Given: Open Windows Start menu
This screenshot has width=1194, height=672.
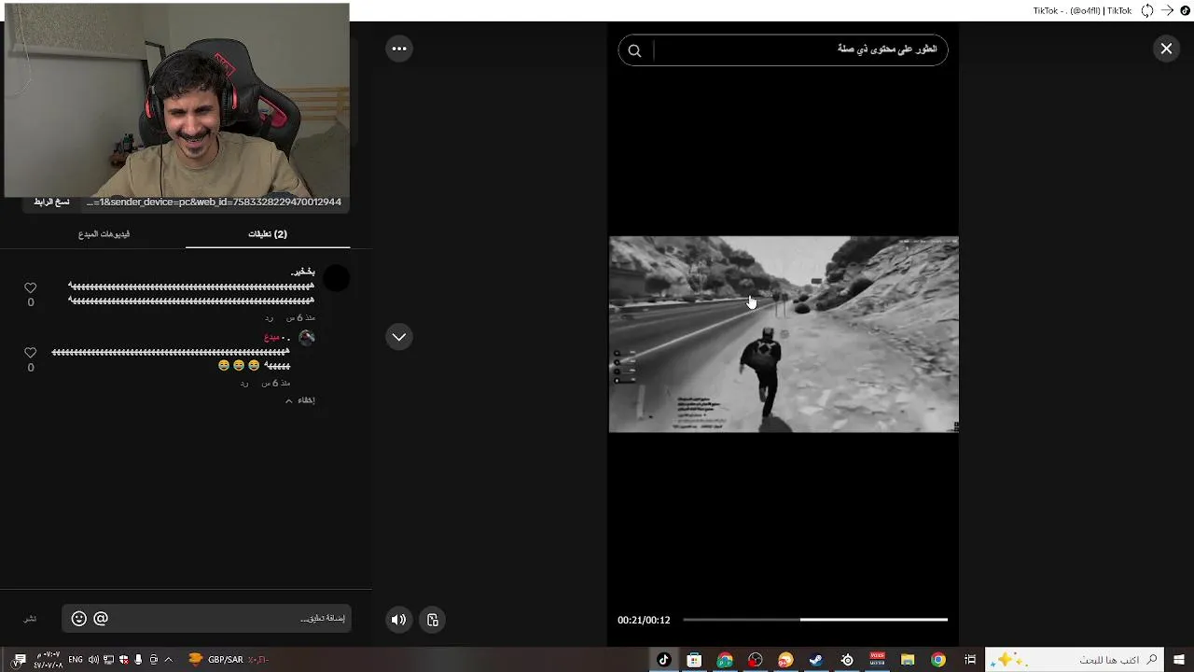Looking at the screenshot, I should coord(1179,660).
